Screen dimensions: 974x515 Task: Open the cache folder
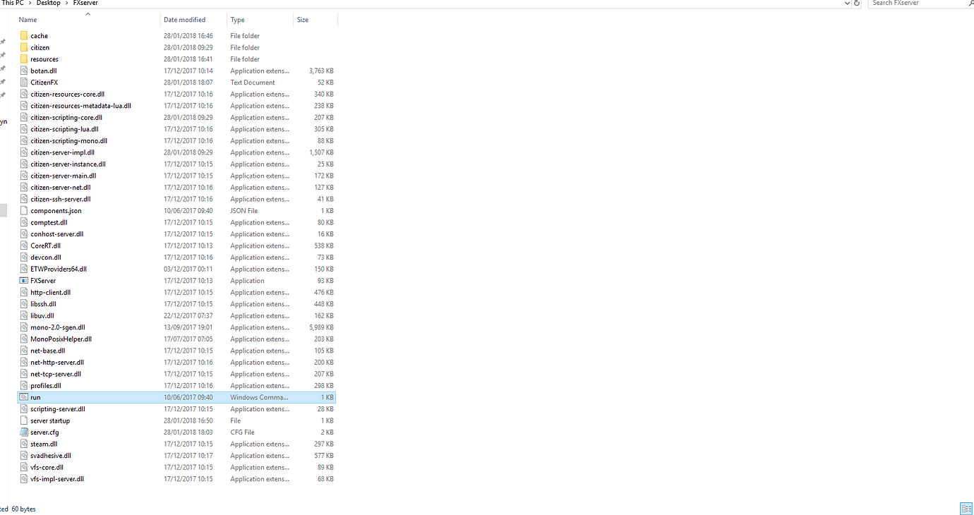(40, 35)
